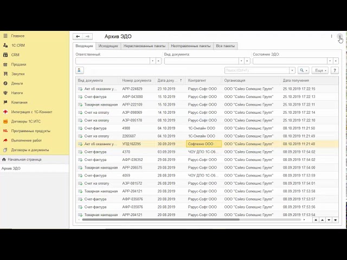Expand the Вид документа dropdown list
The height and width of the screenshot is (260, 347).
point(241,61)
